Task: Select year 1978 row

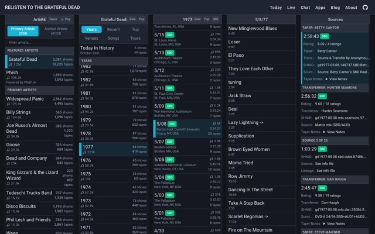Action: coord(113,136)
